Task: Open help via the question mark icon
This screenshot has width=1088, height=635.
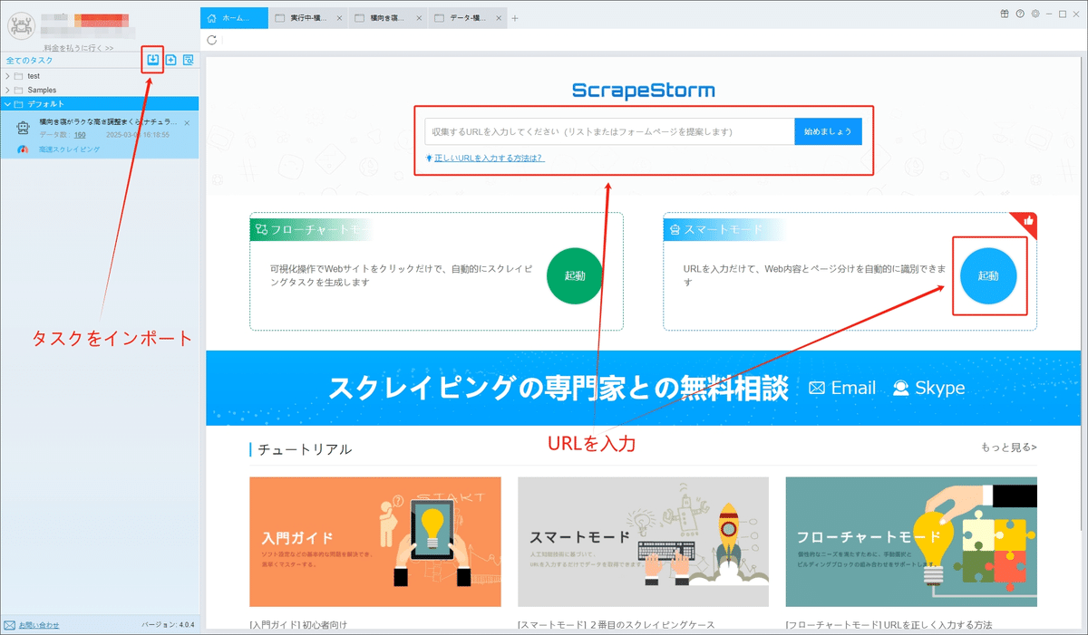Action: [1020, 14]
